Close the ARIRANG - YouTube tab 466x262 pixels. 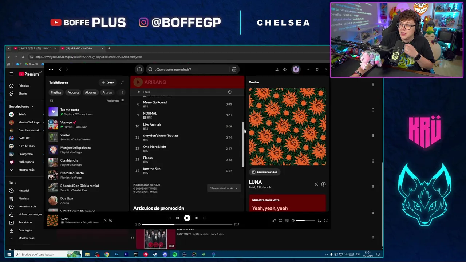click(102, 48)
